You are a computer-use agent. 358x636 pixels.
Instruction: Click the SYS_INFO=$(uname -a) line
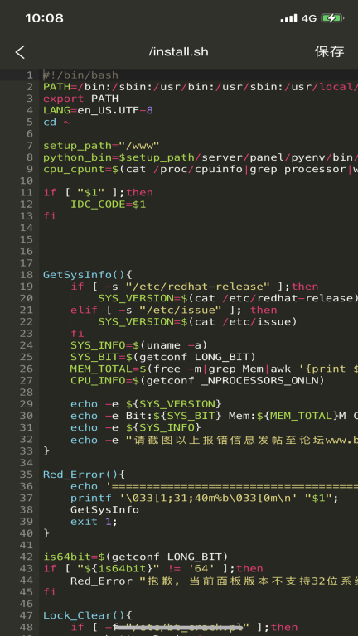point(139,345)
